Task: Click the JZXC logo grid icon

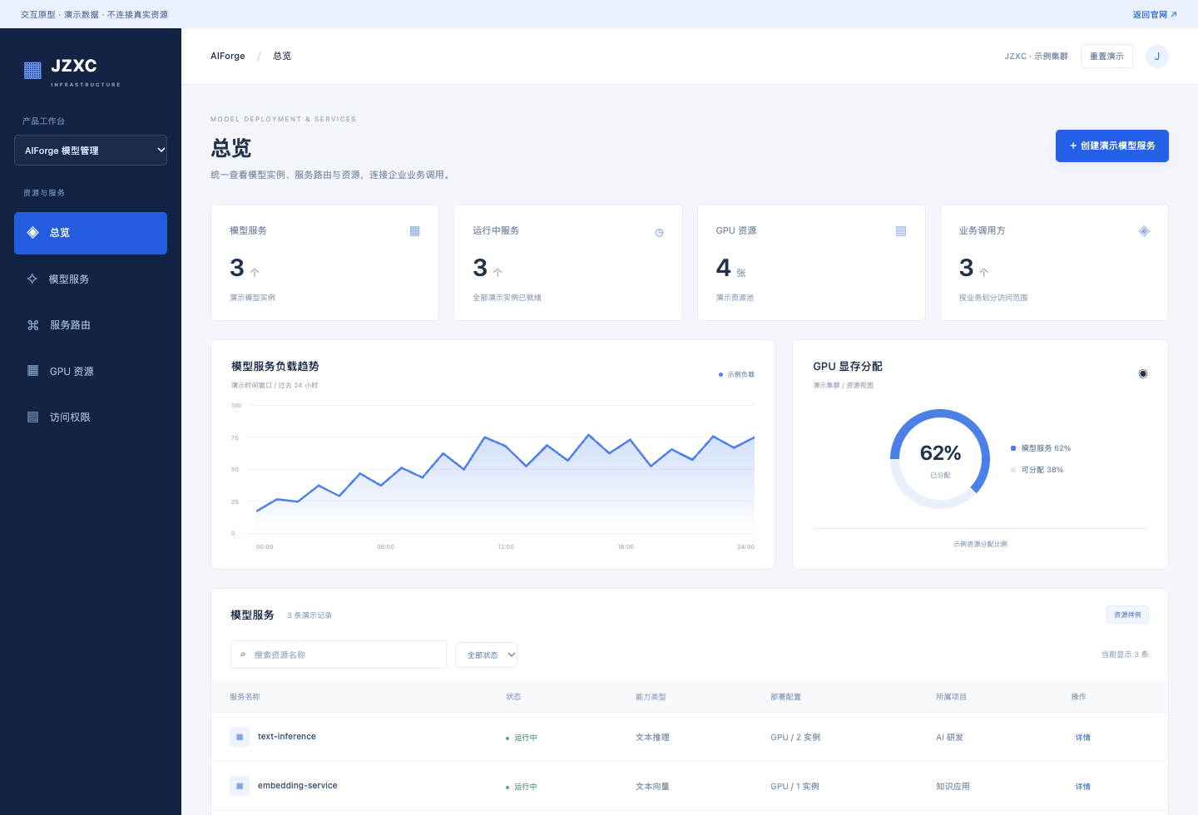Action: click(x=32, y=71)
